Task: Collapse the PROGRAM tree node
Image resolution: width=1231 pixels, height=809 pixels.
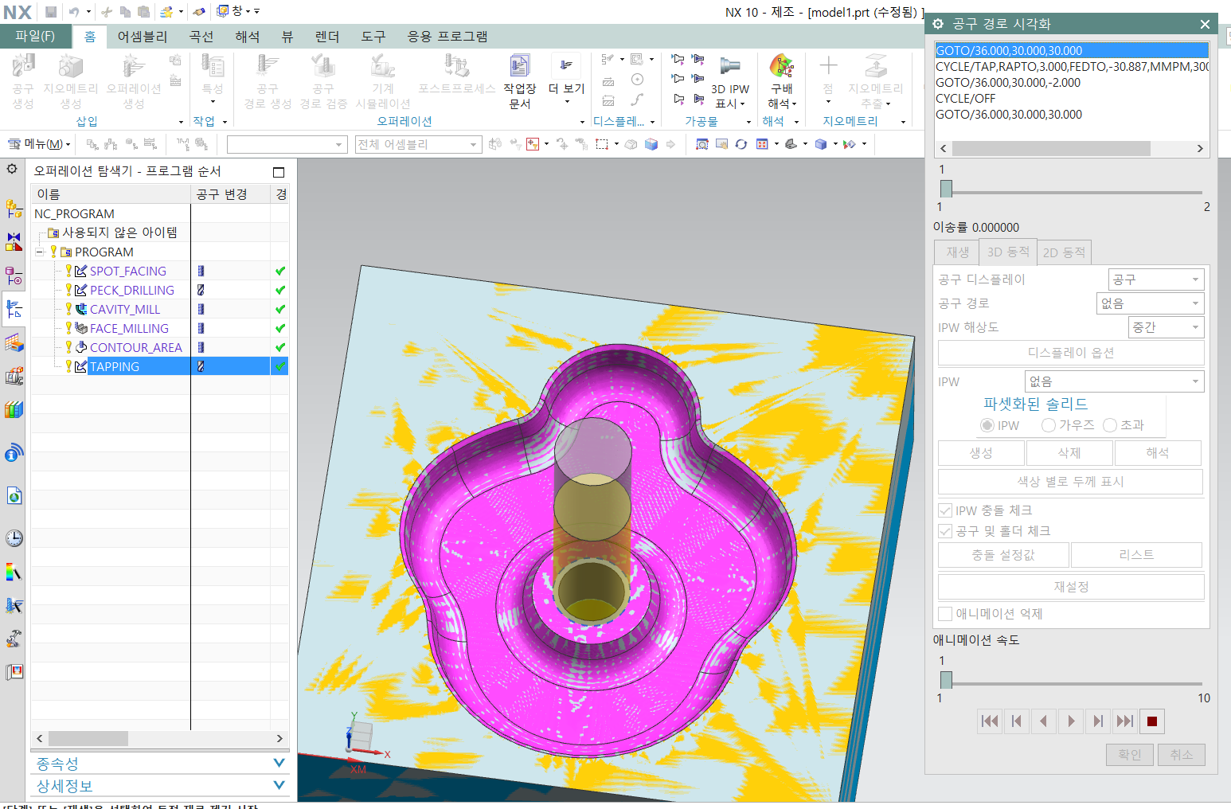Action: coord(40,252)
